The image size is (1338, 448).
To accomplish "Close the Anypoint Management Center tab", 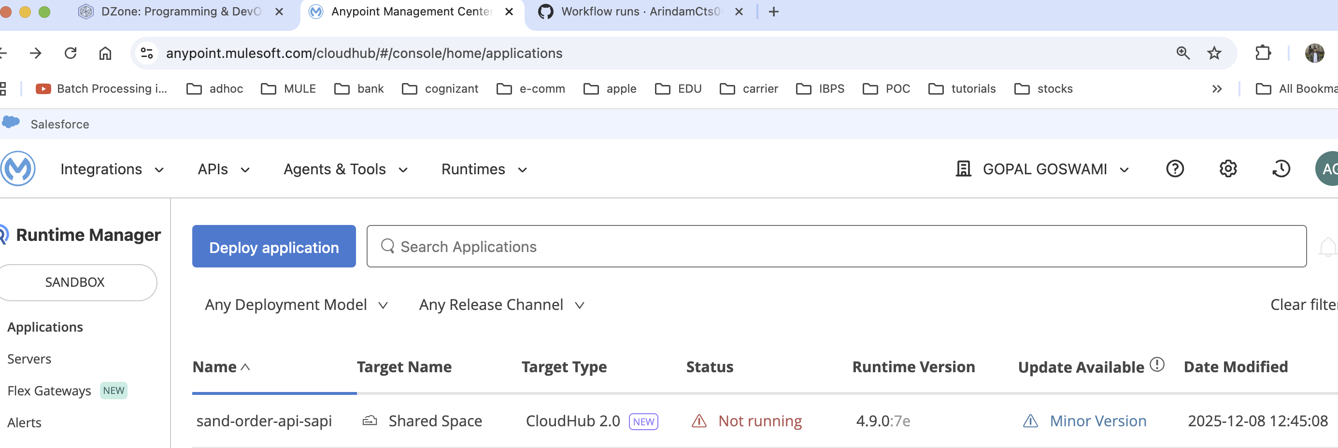I will coord(509,12).
